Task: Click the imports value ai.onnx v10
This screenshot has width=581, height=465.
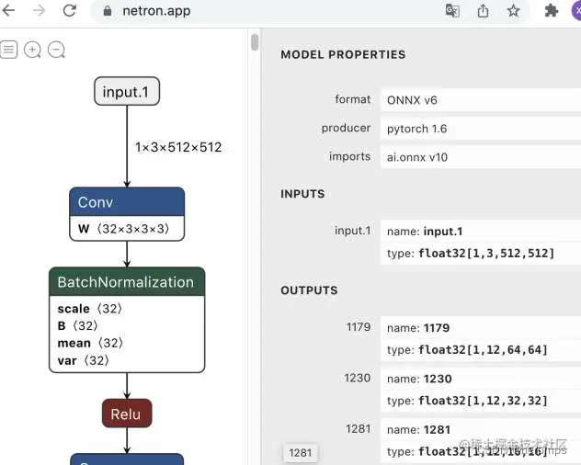Action: click(x=481, y=157)
